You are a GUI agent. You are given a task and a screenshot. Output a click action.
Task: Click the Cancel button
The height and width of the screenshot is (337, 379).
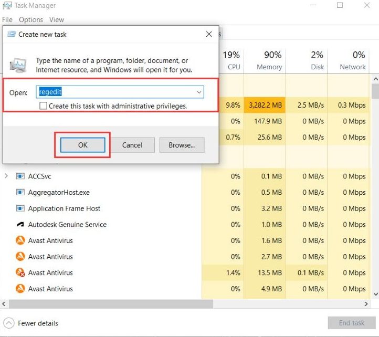pyautogui.click(x=132, y=145)
